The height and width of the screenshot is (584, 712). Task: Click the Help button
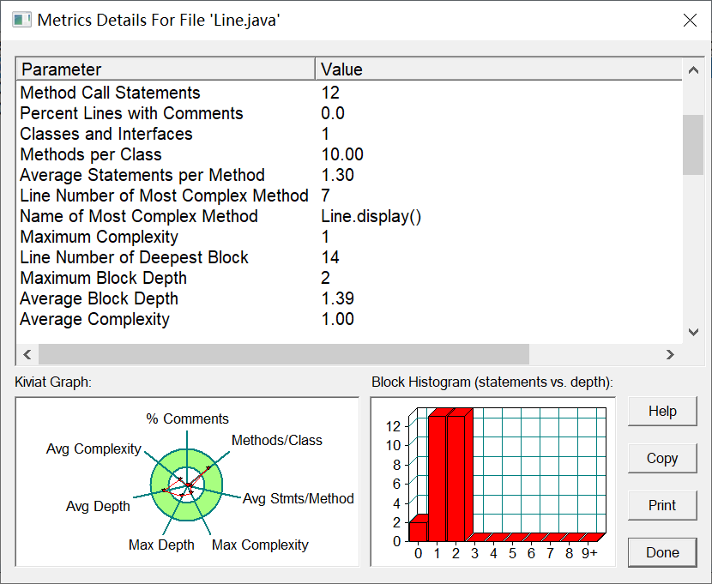click(662, 411)
